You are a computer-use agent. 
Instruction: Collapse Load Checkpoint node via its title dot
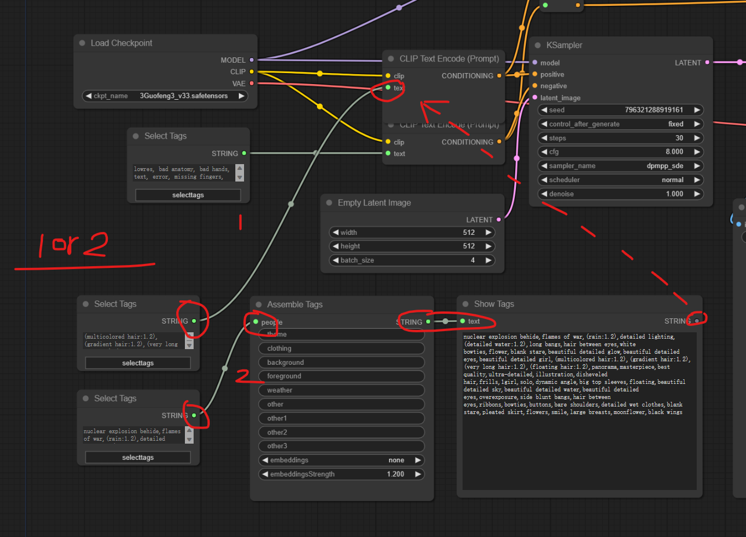83,43
